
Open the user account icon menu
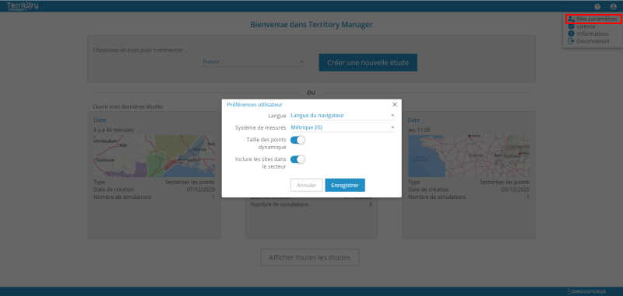click(613, 6)
